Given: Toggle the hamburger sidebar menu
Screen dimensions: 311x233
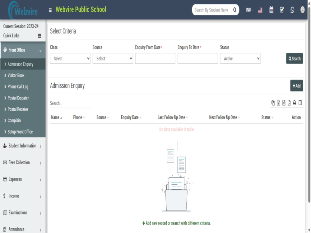Looking at the screenshot, I should tap(50, 10).
